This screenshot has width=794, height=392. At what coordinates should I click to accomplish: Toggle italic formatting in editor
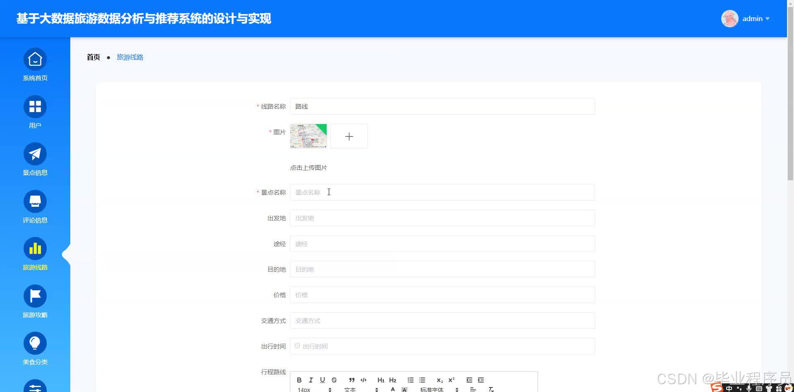[311, 380]
